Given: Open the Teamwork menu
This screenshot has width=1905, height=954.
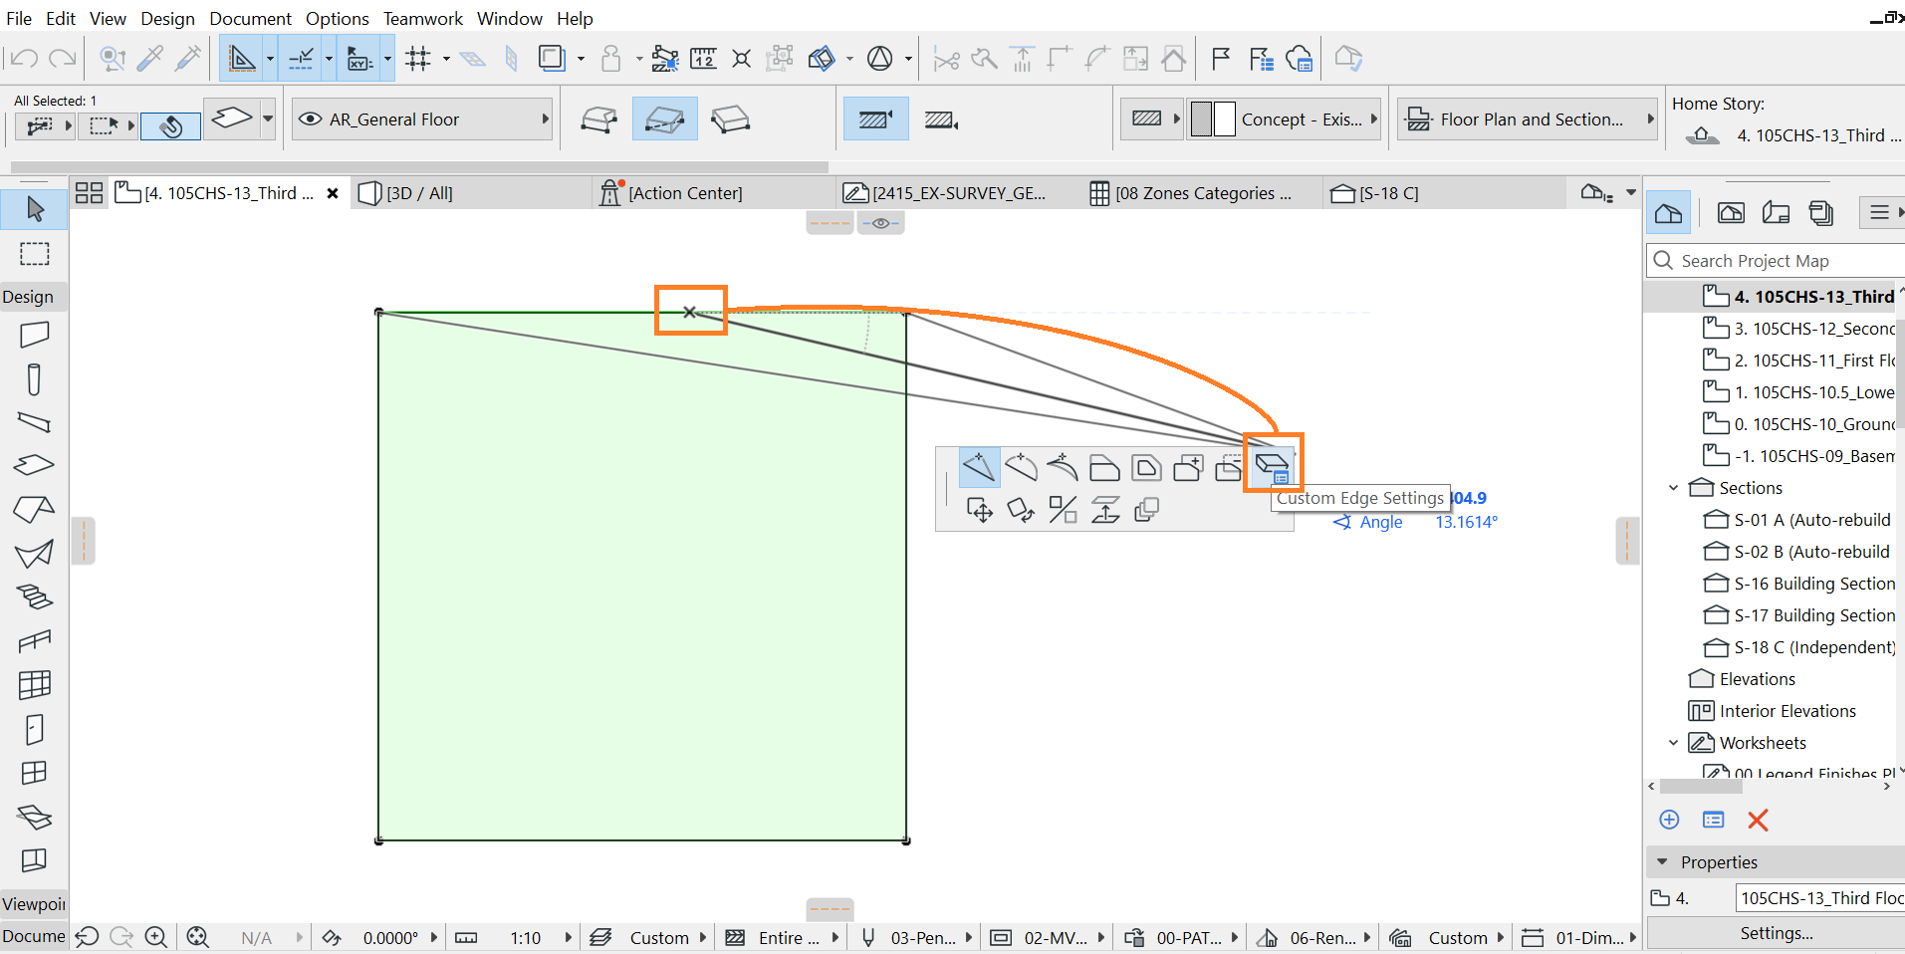Looking at the screenshot, I should [422, 18].
